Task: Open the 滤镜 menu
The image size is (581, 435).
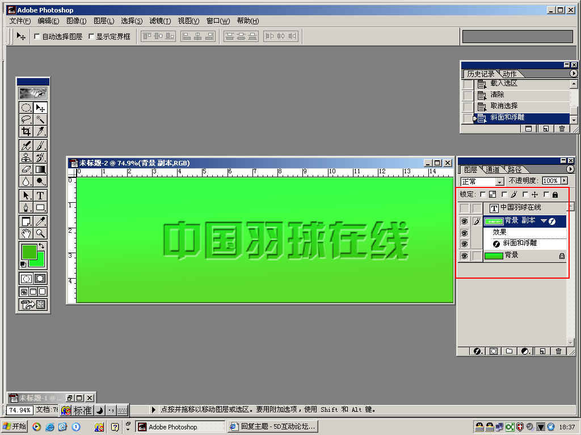Action: click(160, 21)
